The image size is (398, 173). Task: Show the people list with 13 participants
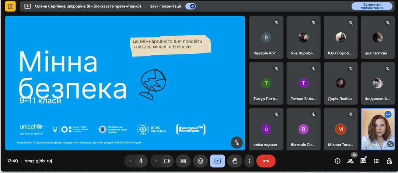click(350, 161)
